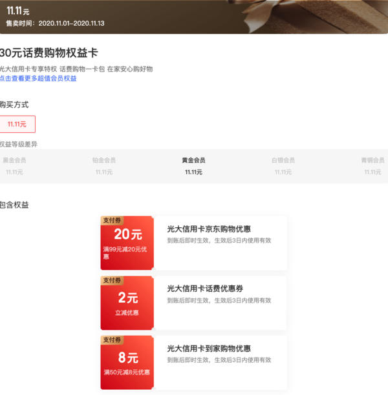Open the red 8元 coupon card
The image size is (388, 395).
coord(127,363)
